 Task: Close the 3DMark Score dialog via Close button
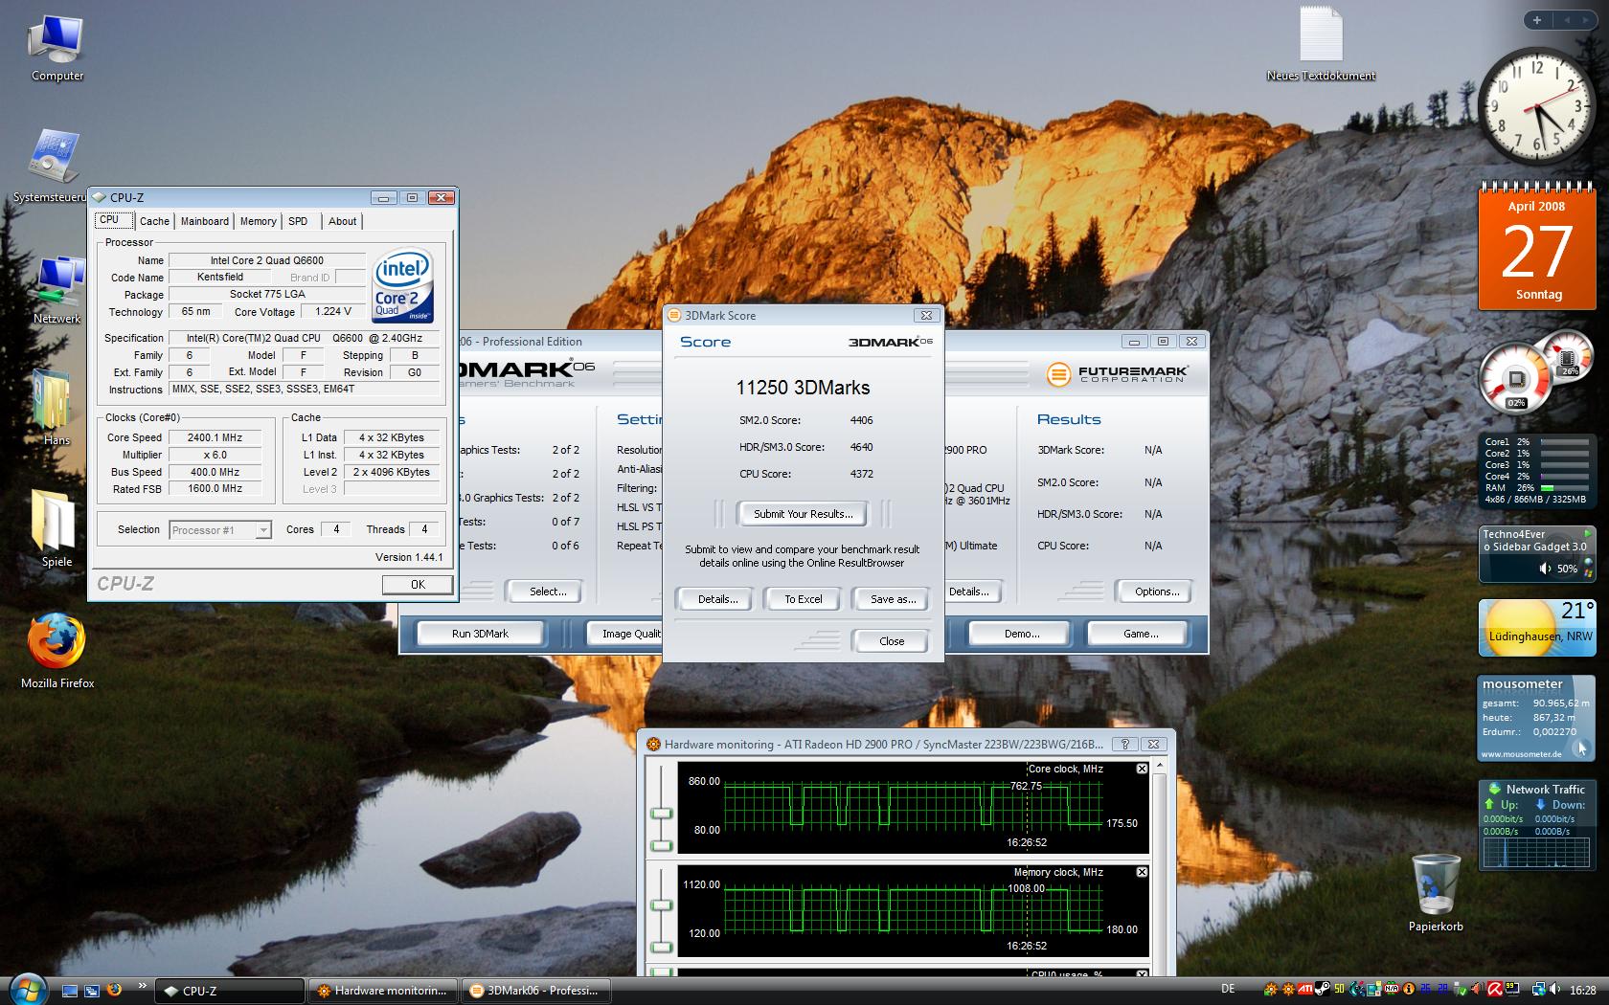click(x=892, y=641)
